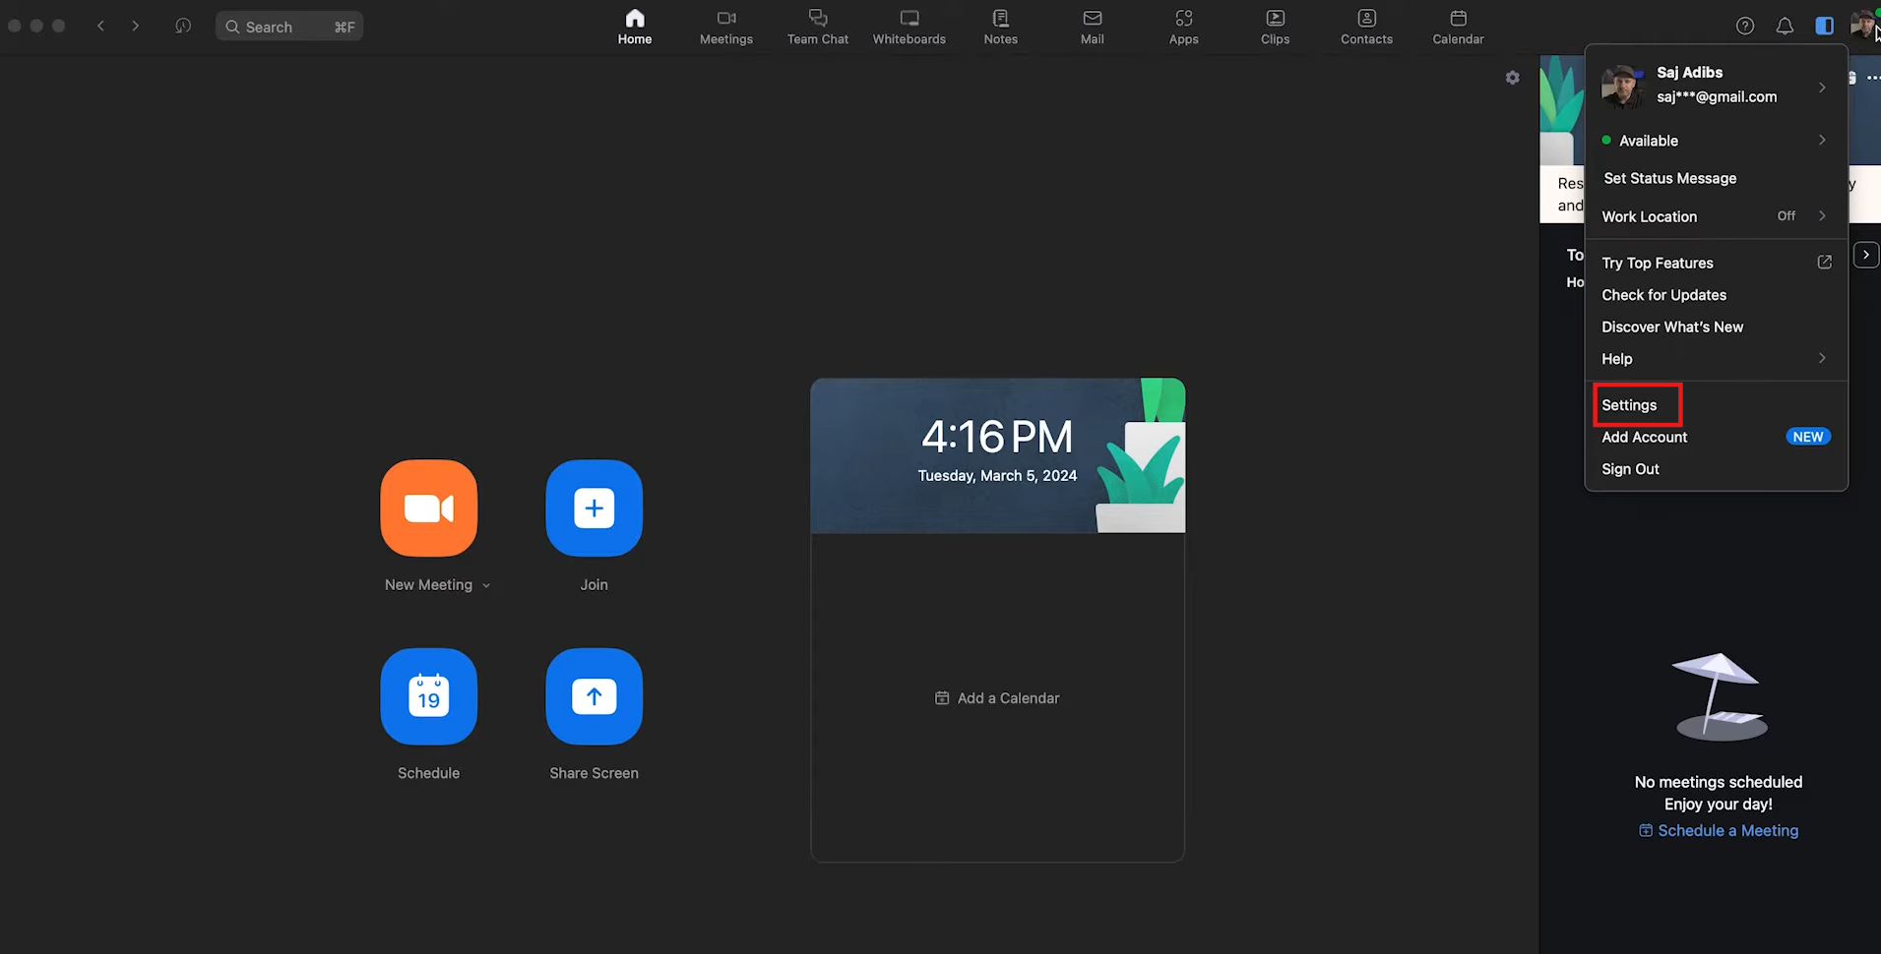Viewport: 1881px width, 954px height.
Task: Open Apps from the top navigation
Action: pos(1184,27)
